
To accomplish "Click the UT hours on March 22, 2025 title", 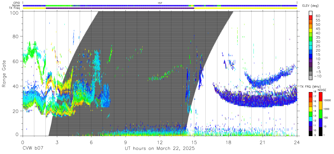I will click(x=160, y=149).
